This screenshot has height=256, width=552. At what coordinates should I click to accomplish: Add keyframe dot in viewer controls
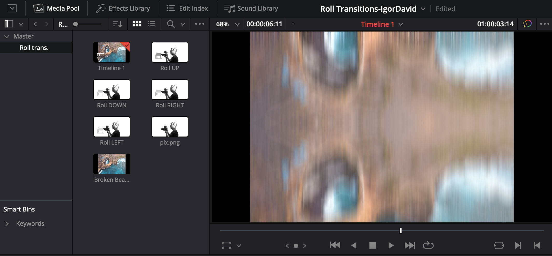296,246
